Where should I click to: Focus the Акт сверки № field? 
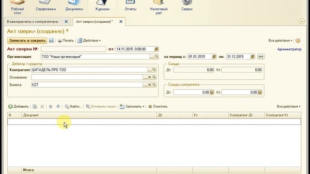tap(73, 49)
